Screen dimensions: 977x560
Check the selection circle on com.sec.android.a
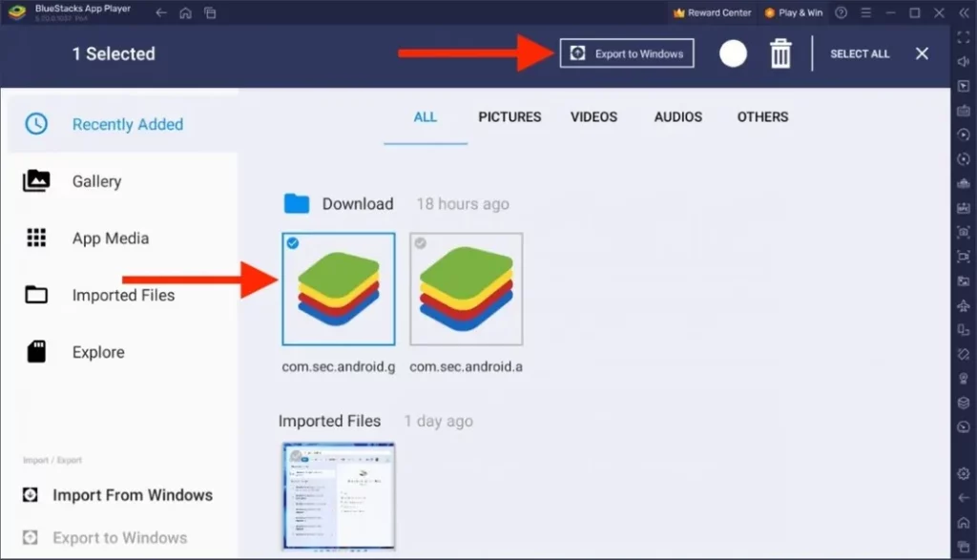tap(421, 243)
